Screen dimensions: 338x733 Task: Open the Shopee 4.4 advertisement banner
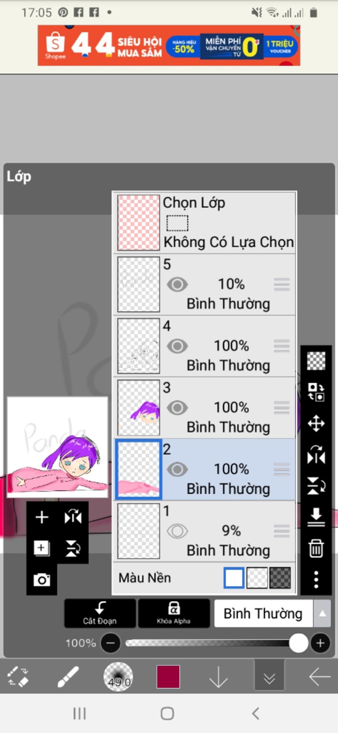click(169, 46)
